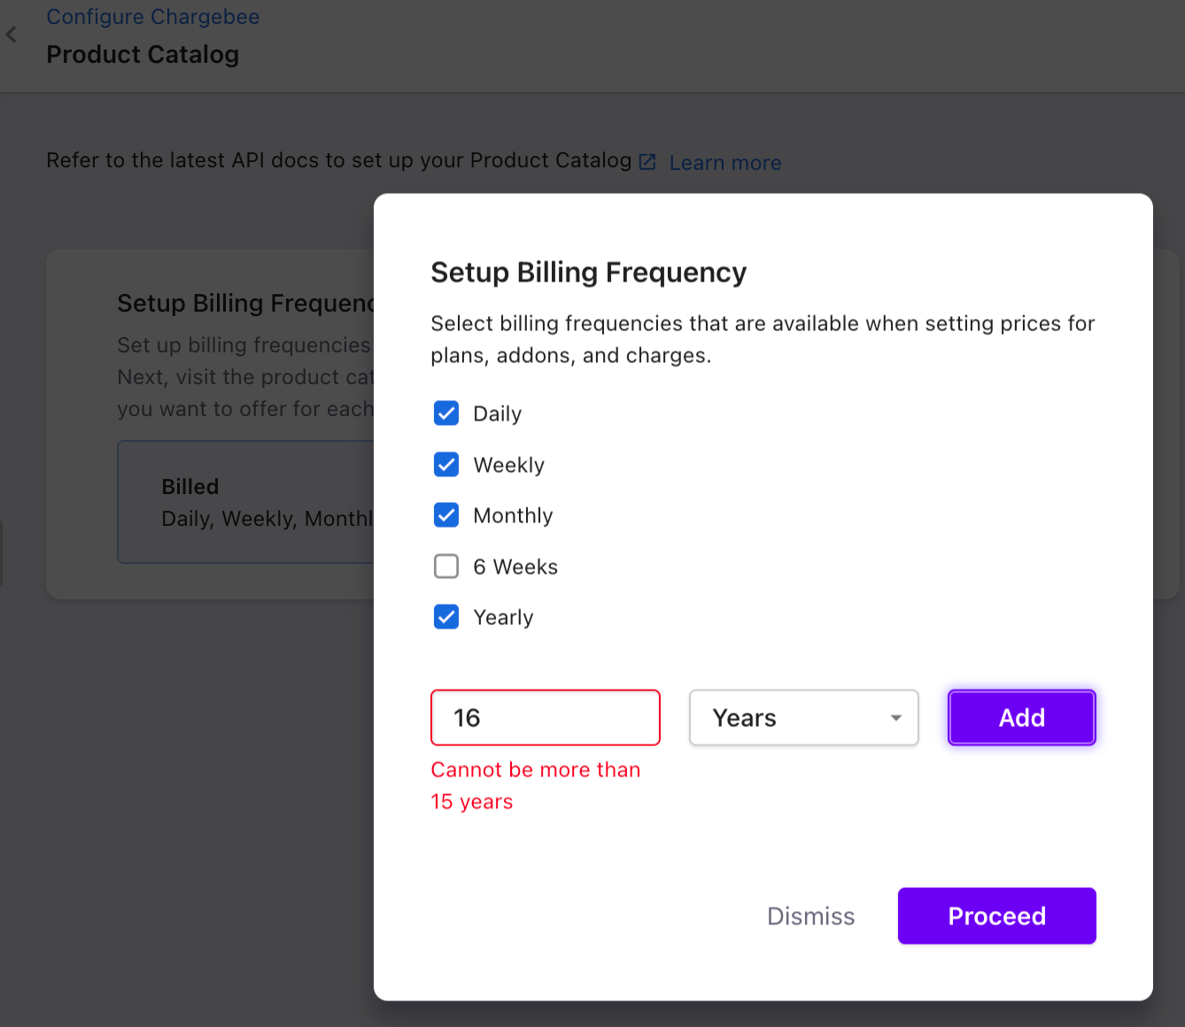This screenshot has height=1027, width=1185.
Task: Select the Billed frequencies card in background
Action: [246, 502]
